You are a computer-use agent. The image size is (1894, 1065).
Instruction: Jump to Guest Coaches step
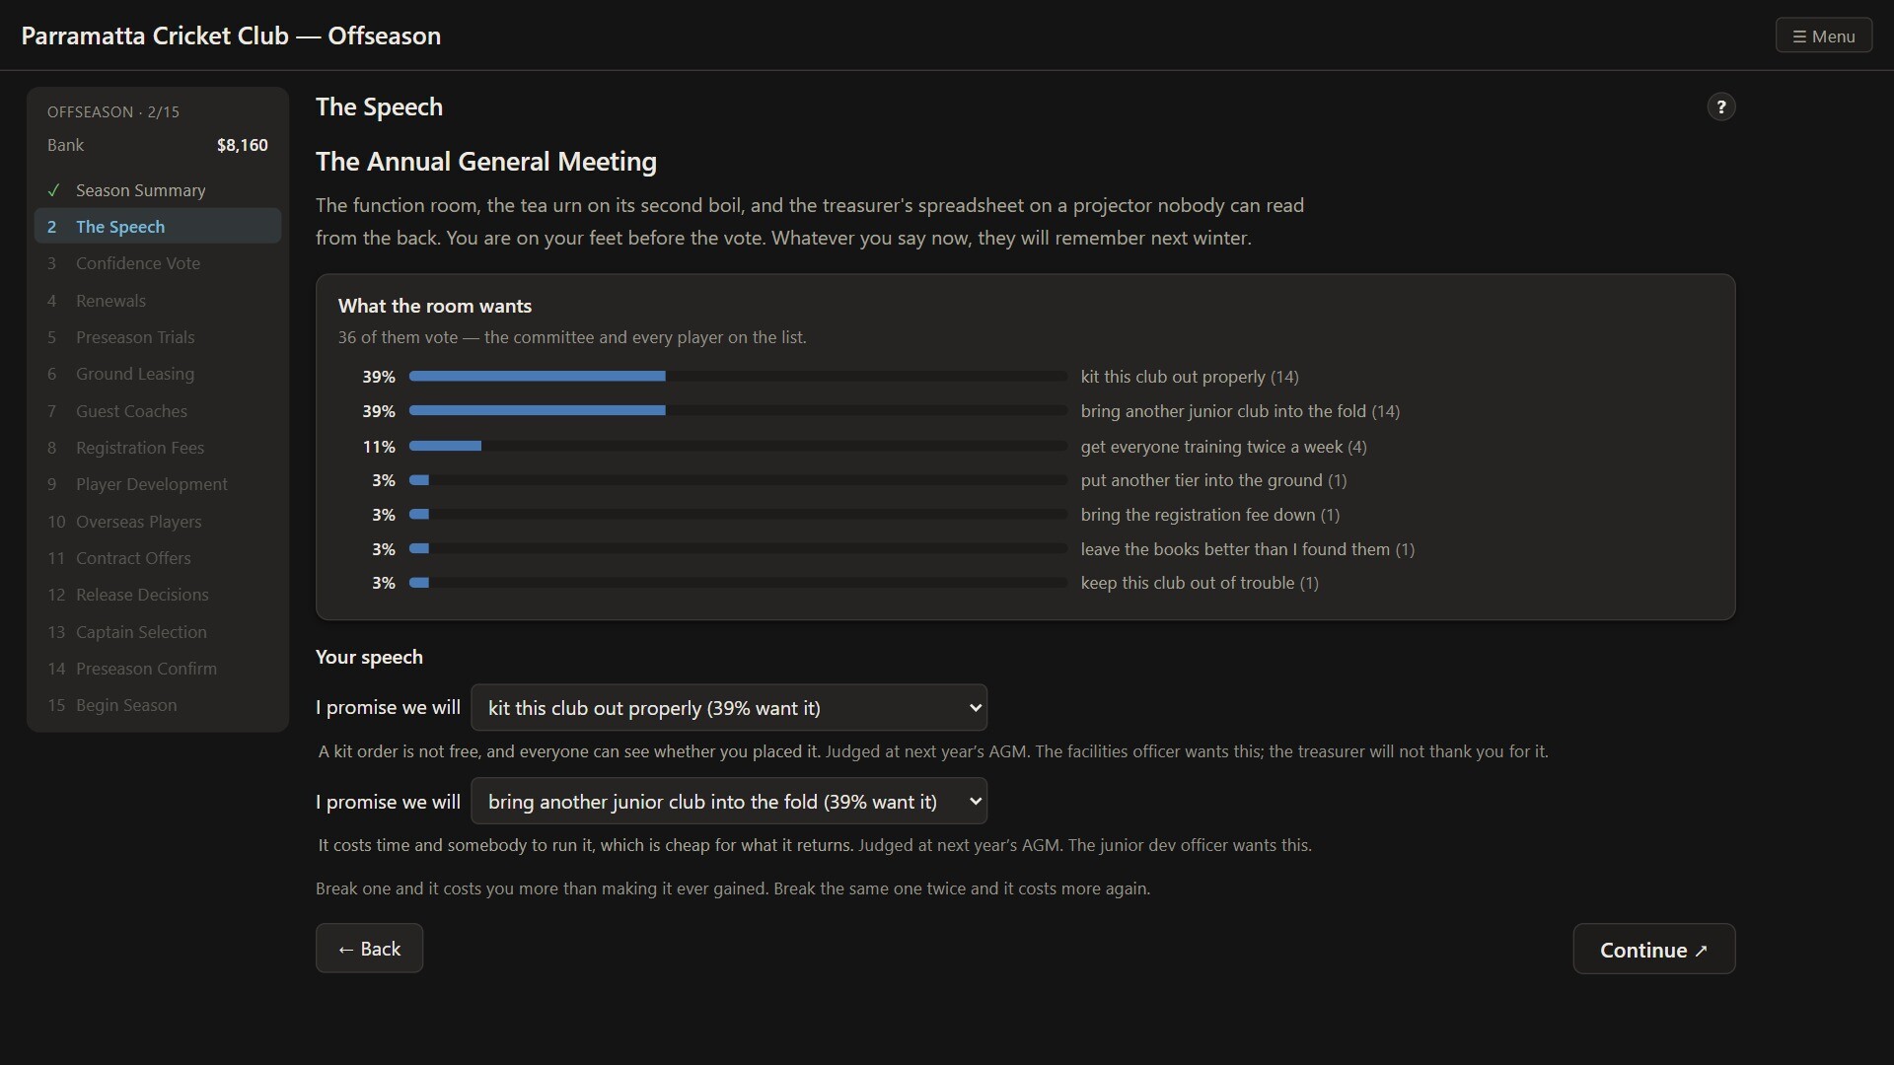pyautogui.click(x=158, y=411)
